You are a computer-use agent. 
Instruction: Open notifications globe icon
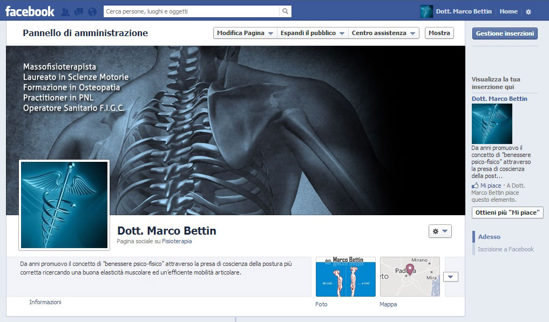click(x=92, y=12)
